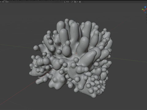Click the green Y axis gizmo ball
This screenshot has height=110, width=147.
click(x=143, y=9)
